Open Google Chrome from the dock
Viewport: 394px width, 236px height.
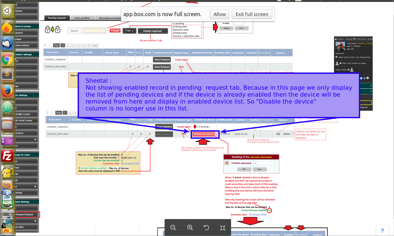click(7, 59)
